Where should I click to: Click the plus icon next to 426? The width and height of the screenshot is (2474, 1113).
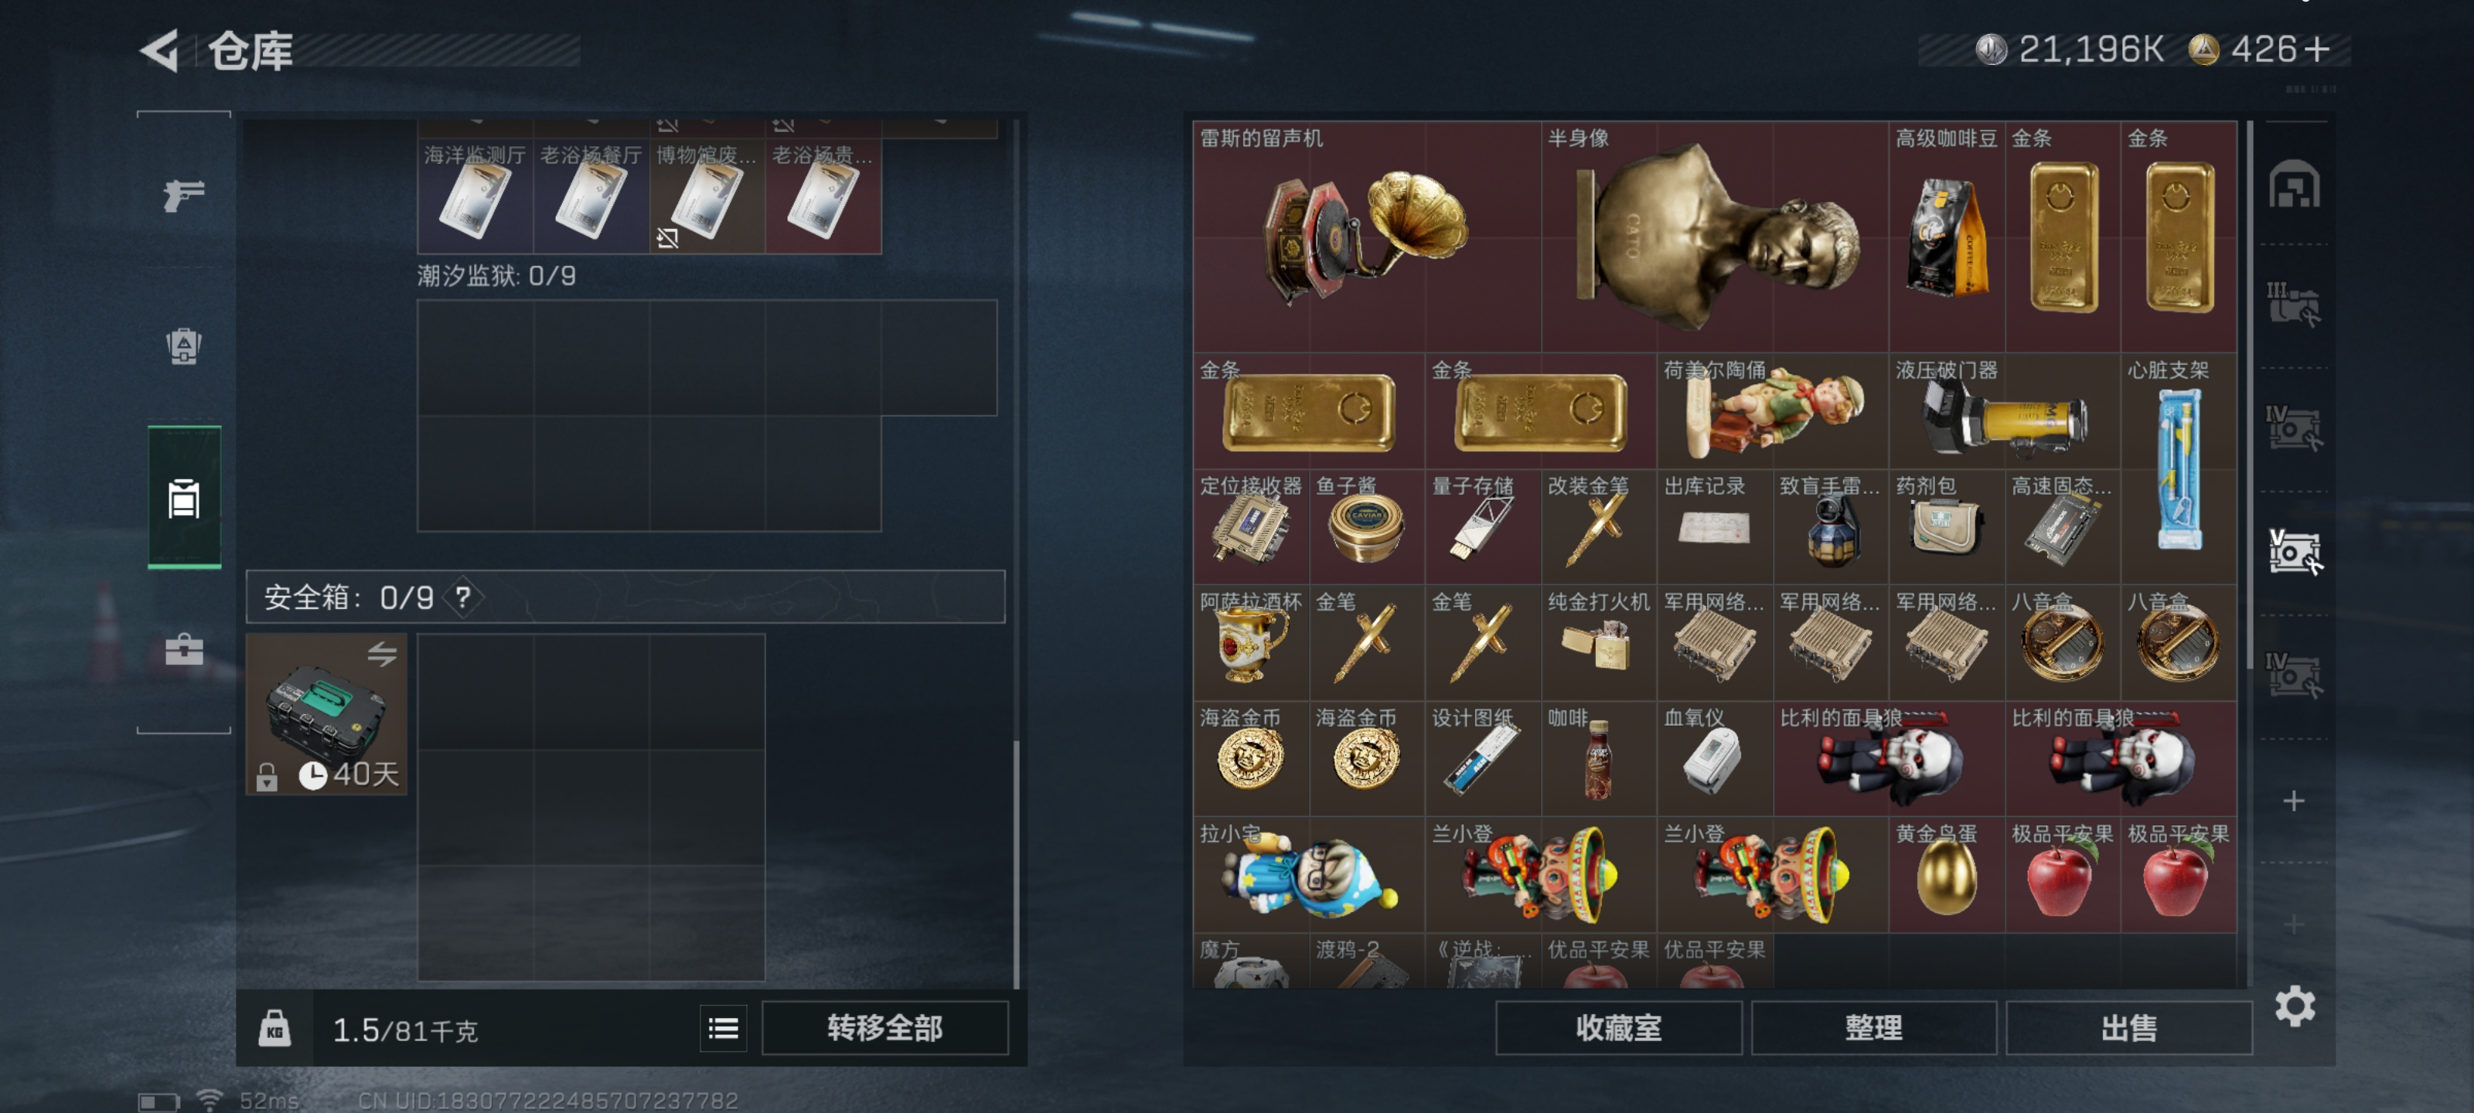[x=2316, y=49]
